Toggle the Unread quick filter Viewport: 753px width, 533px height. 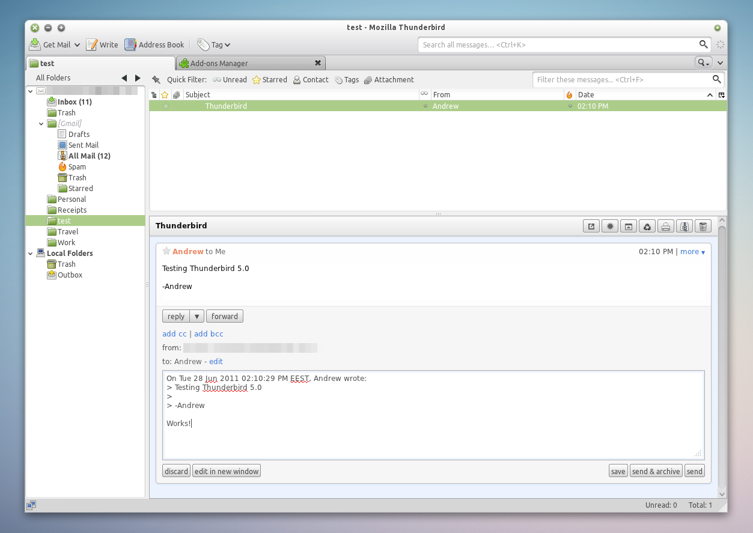click(230, 80)
